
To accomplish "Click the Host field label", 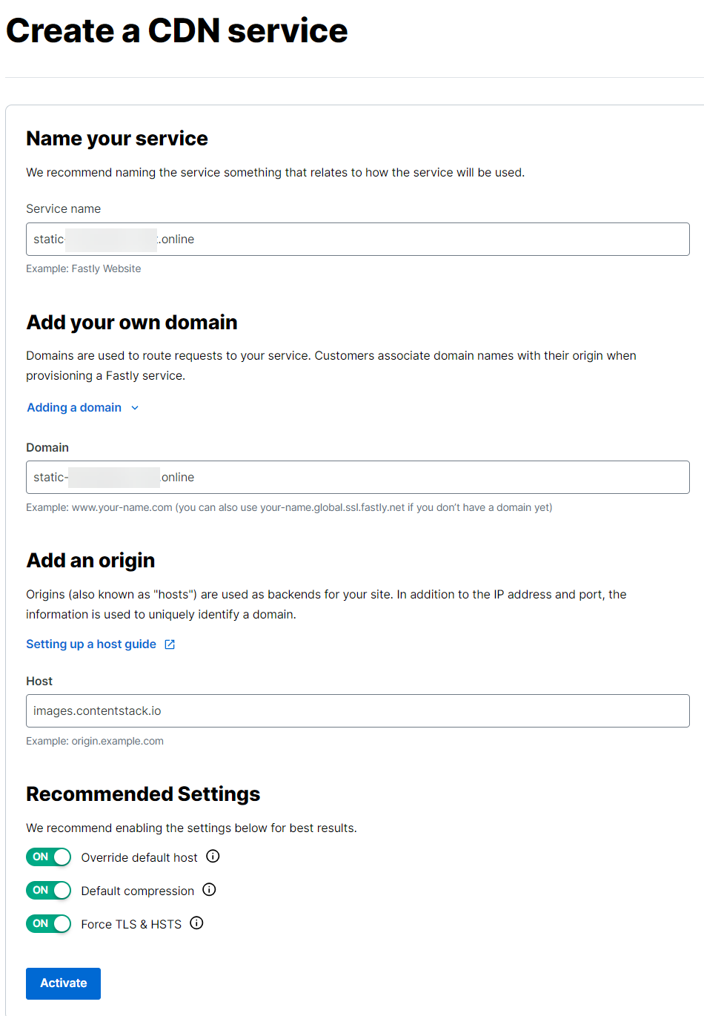I will 39,682.
